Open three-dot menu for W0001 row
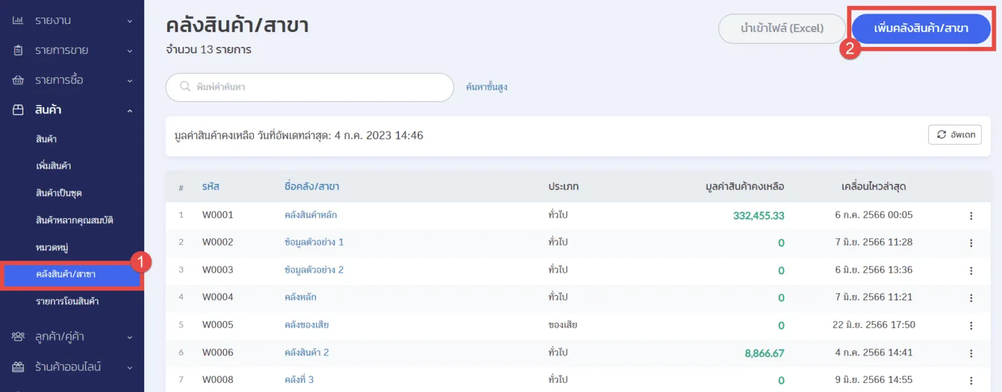Screen dimensions: 1002x392 pos(971,216)
